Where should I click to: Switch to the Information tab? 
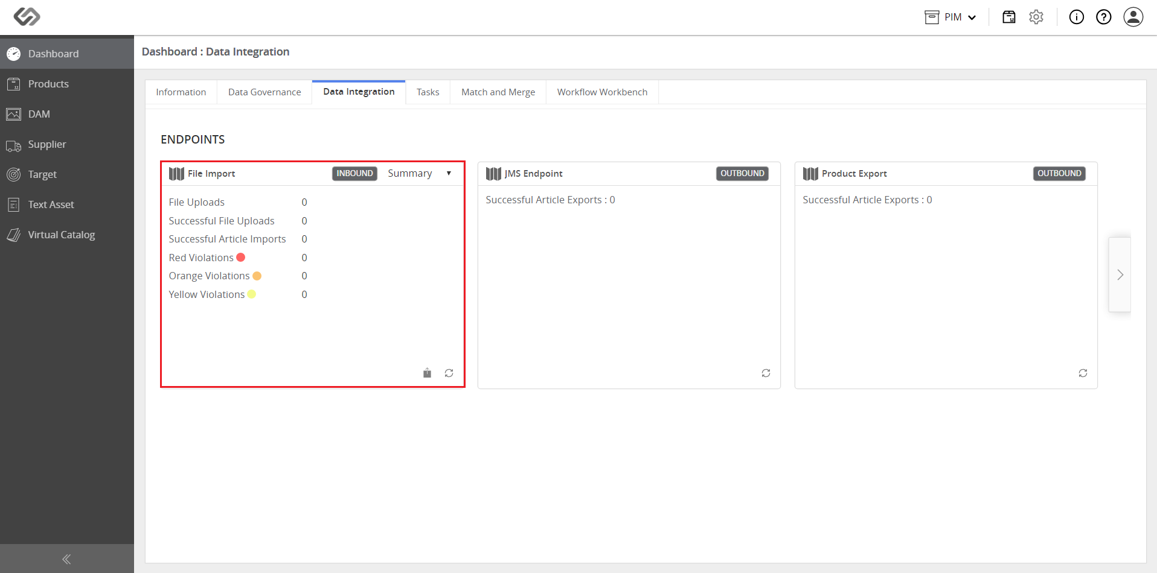tap(181, 92)
